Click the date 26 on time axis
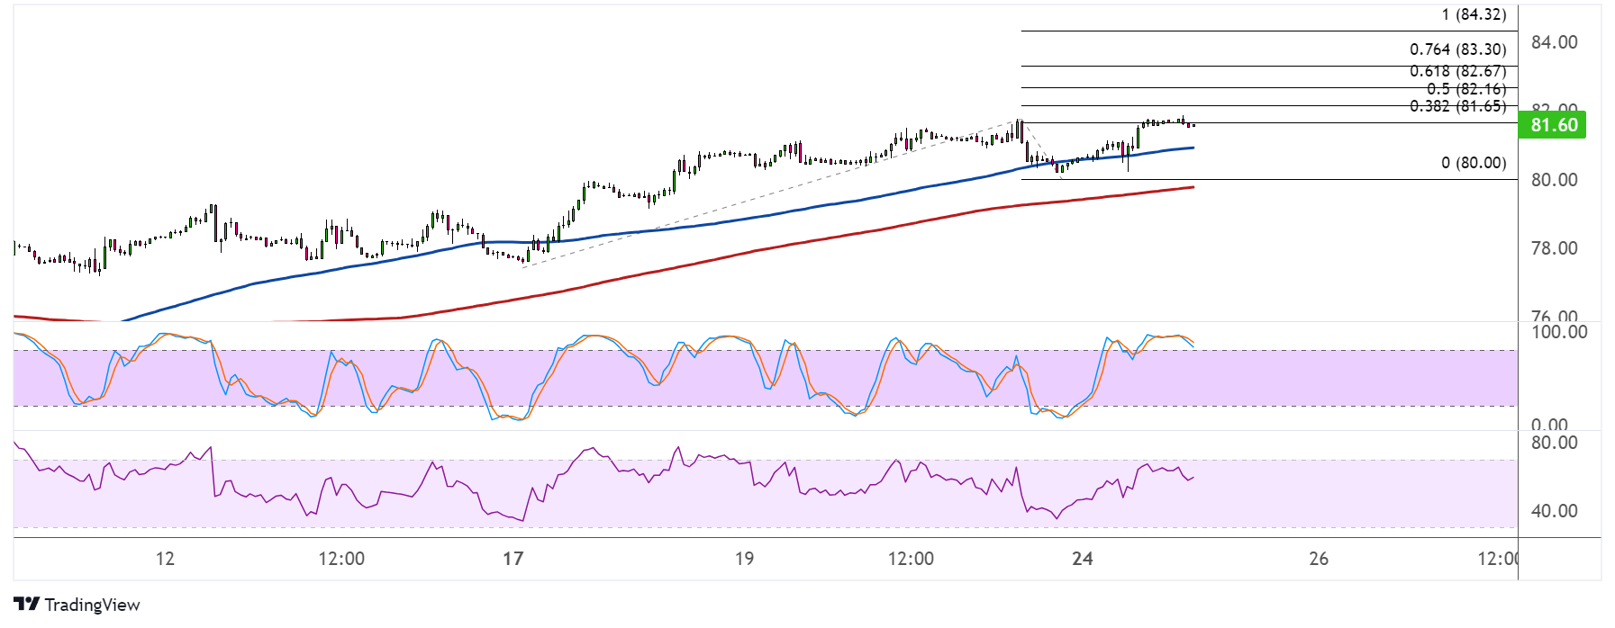 tap(1319, 559)
